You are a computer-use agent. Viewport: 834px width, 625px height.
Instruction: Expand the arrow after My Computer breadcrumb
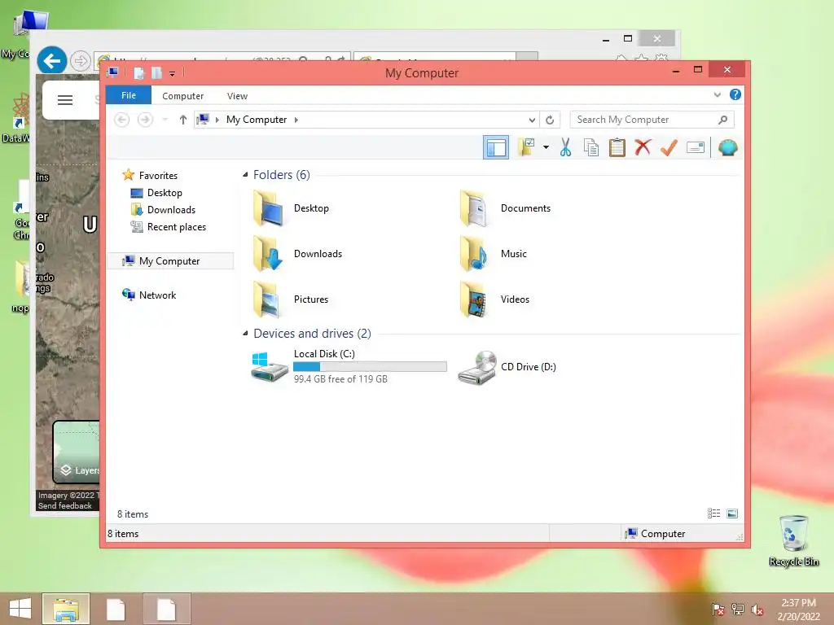click(296, 120)
